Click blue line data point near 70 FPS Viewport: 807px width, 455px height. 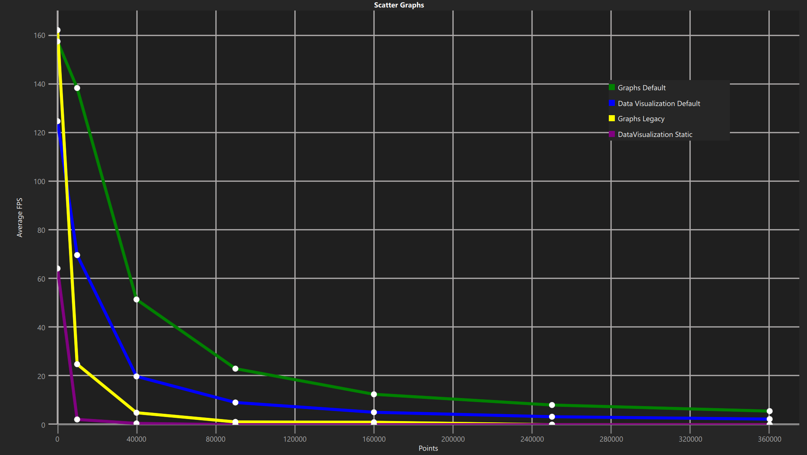pyautogui.click(x=77, y=255)
